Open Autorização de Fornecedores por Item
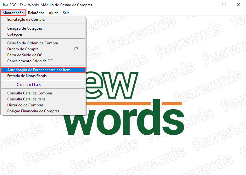Screen dimensions: 246x175 click(43, 70)
